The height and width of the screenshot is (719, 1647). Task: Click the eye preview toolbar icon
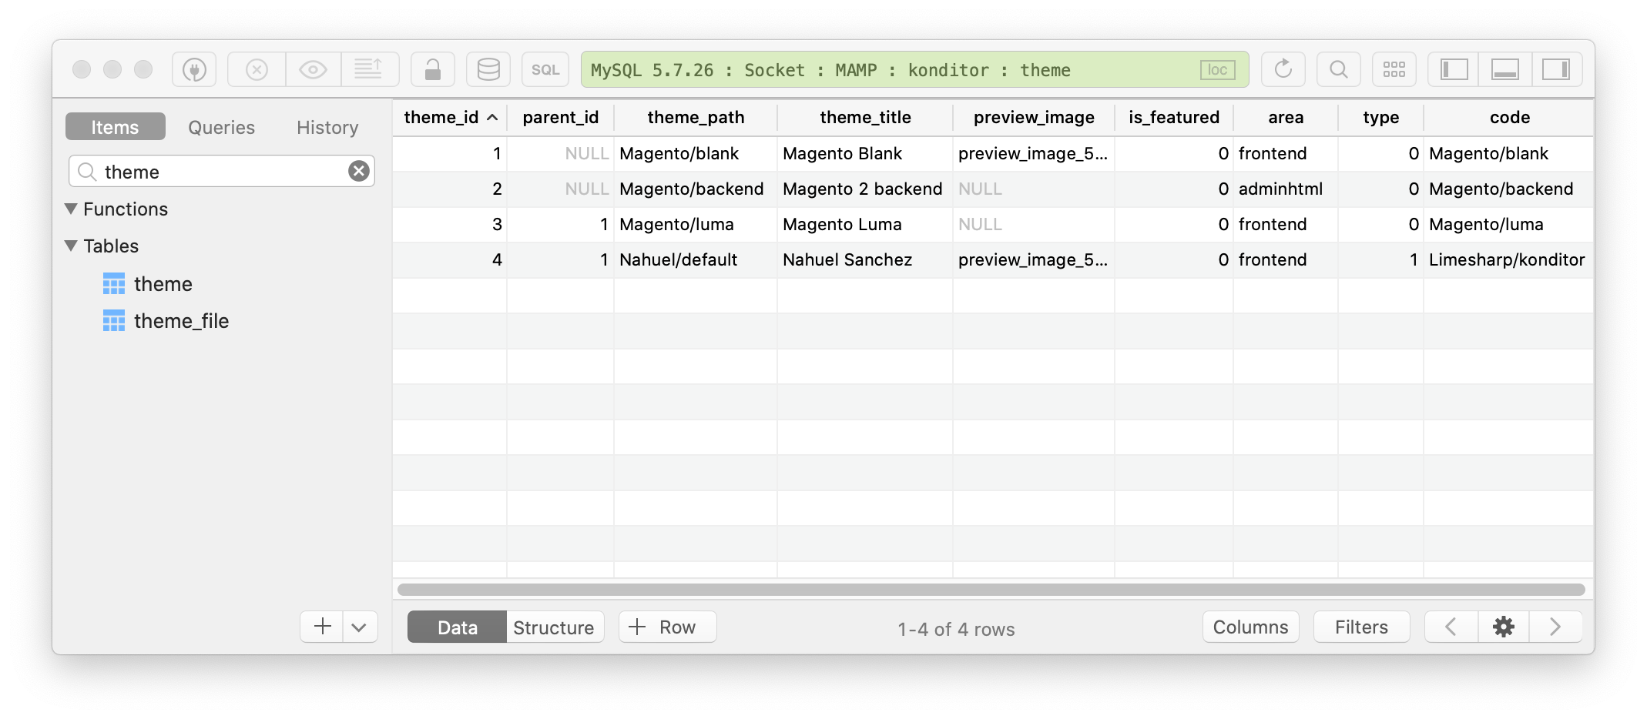coord(314,70)
